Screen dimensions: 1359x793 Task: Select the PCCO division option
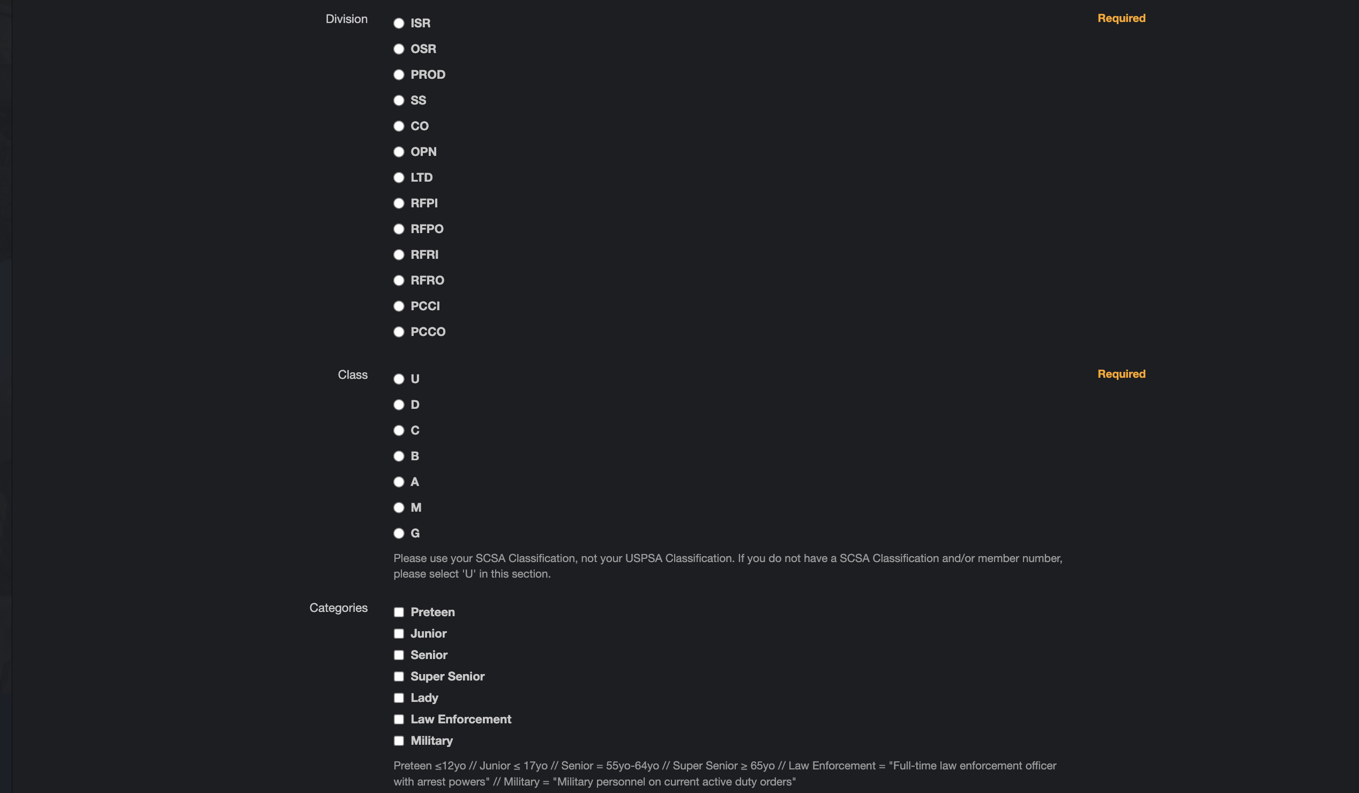[399, 332]
